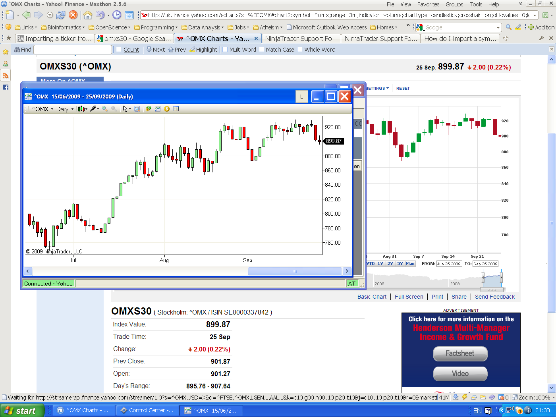Switch to the 'omxs30 - Google Sea...' tab
Viewport: 556px width, 417px height.
[x=134, y=39]
